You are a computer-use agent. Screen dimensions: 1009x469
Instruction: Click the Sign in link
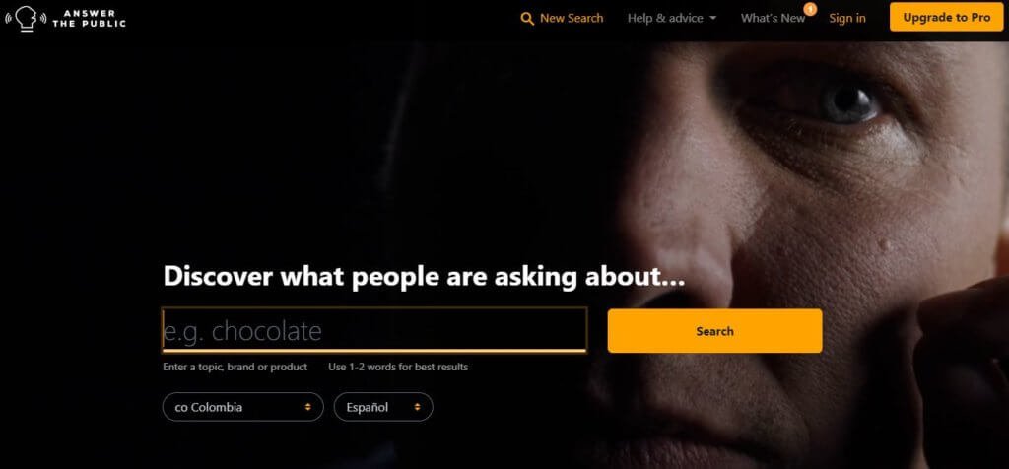(x=846, y=18)
